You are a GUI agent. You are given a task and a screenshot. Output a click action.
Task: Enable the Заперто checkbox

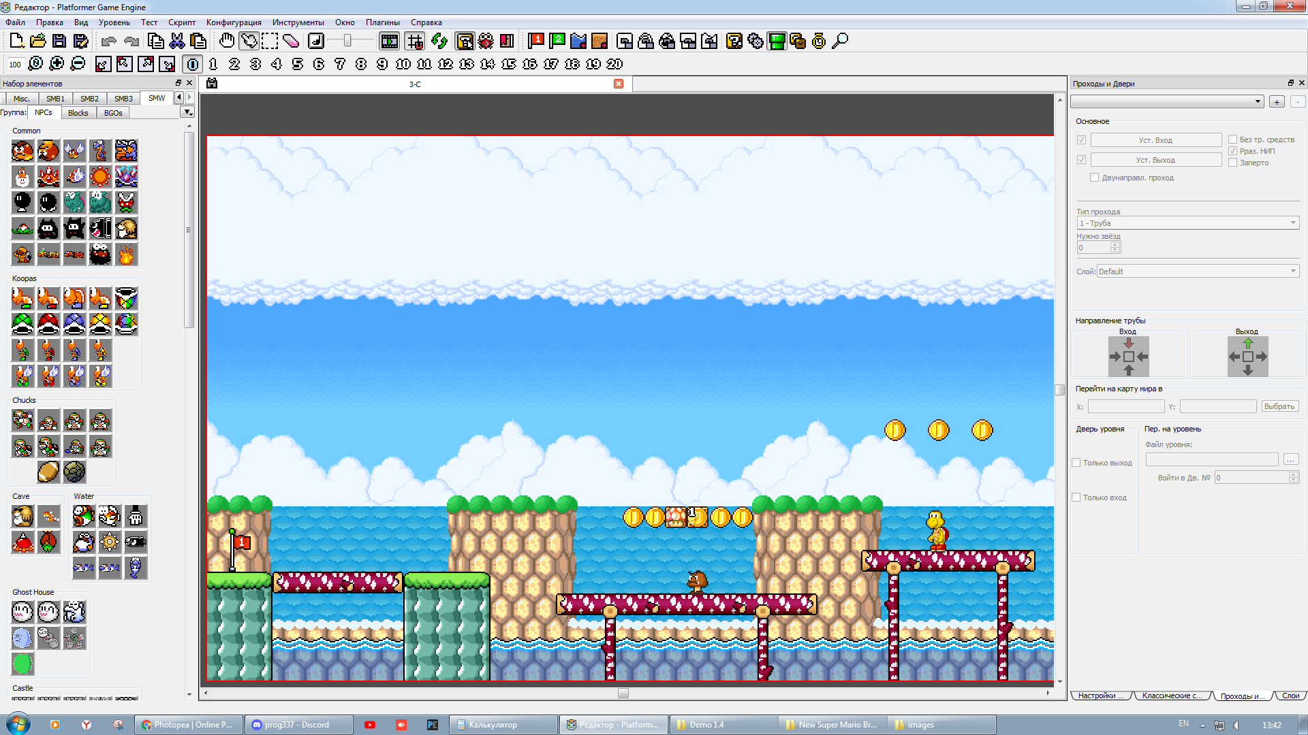[1232, 163]
